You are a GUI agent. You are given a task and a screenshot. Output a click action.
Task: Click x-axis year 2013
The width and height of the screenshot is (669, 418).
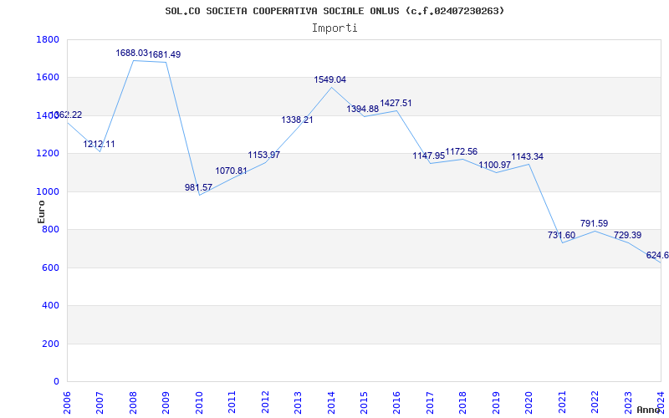point(298,402)
